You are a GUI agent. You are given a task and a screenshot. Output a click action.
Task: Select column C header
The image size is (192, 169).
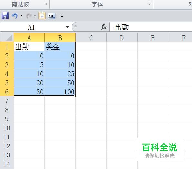[91, 37]
